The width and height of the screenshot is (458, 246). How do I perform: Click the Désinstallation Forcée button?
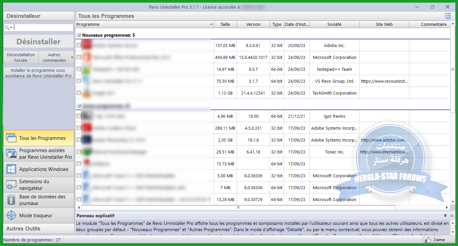click(21, 58)
